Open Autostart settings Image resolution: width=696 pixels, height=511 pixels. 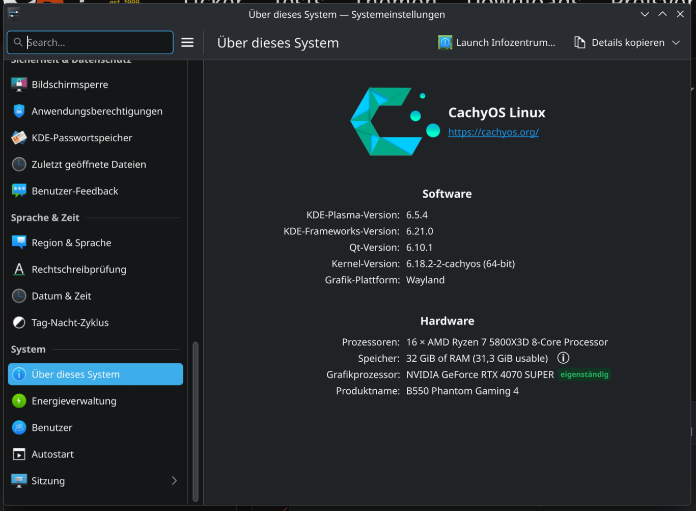coord(96,454)
